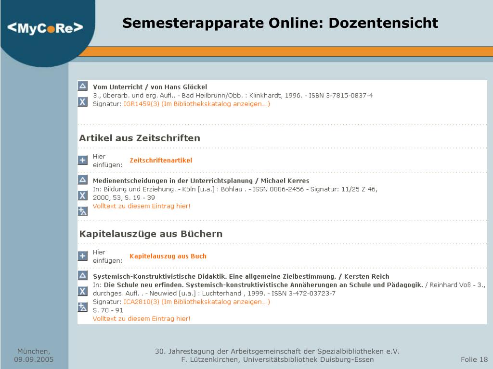Click the plus-triangle icon under the Medienentscheidungen entry
Viewport: 493px width, 369px height.
coord(83,211)
